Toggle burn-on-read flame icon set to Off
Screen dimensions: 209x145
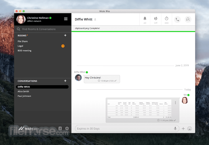tap(156, 20)
